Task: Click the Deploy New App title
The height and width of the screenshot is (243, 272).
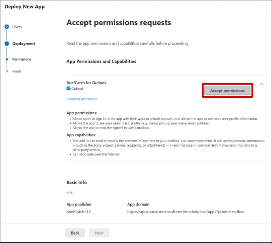Action: click(24, 7)
